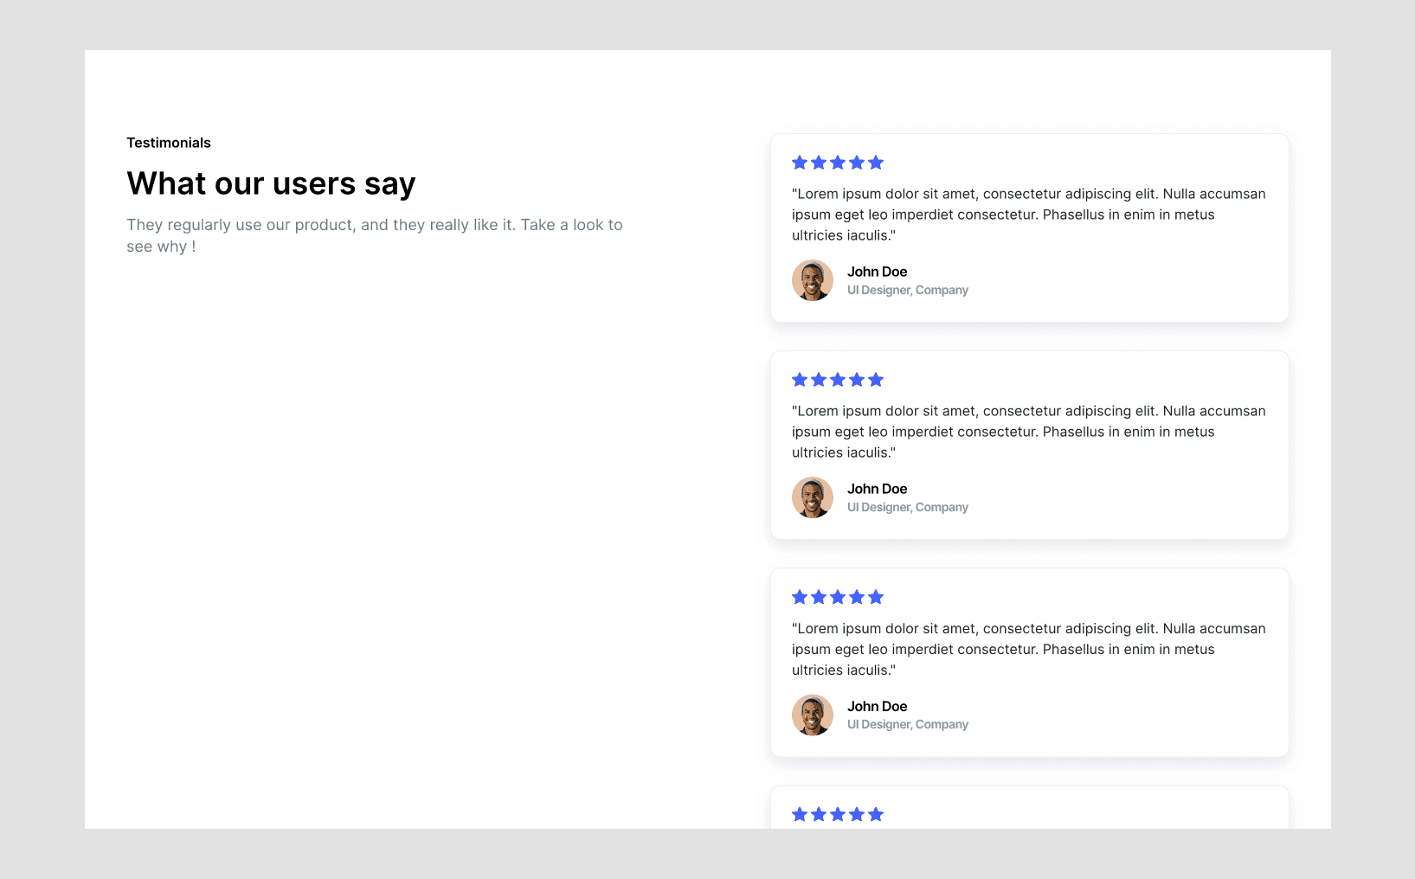
Task: Click 'UI Designer, Company' in the first card
Action: point(908,291)
